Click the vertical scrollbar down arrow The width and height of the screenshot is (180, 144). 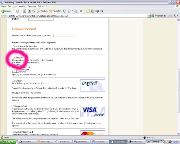tap(178, 133)
